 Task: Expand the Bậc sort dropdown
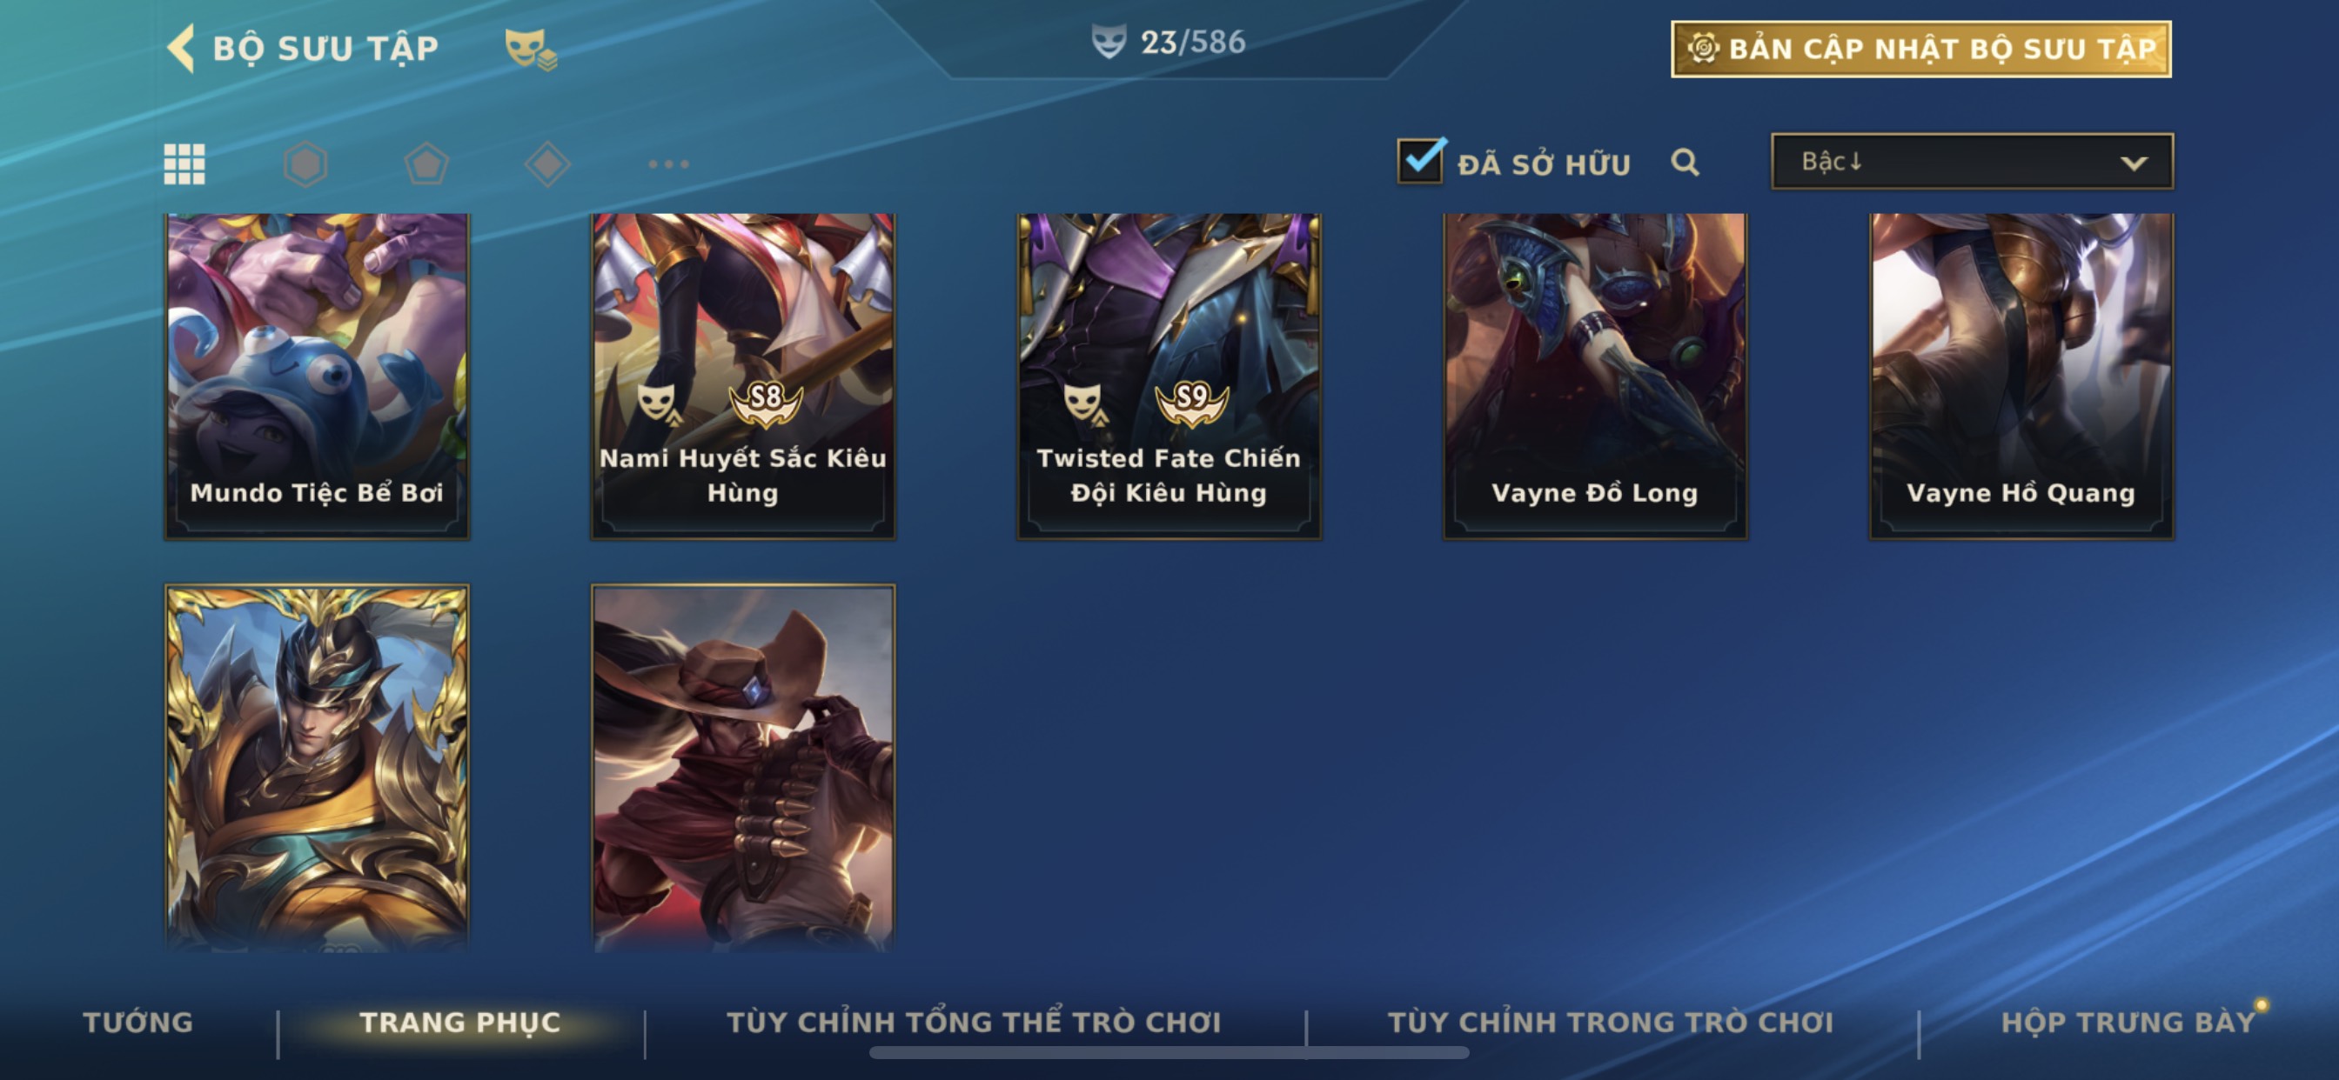point(1972,162)
